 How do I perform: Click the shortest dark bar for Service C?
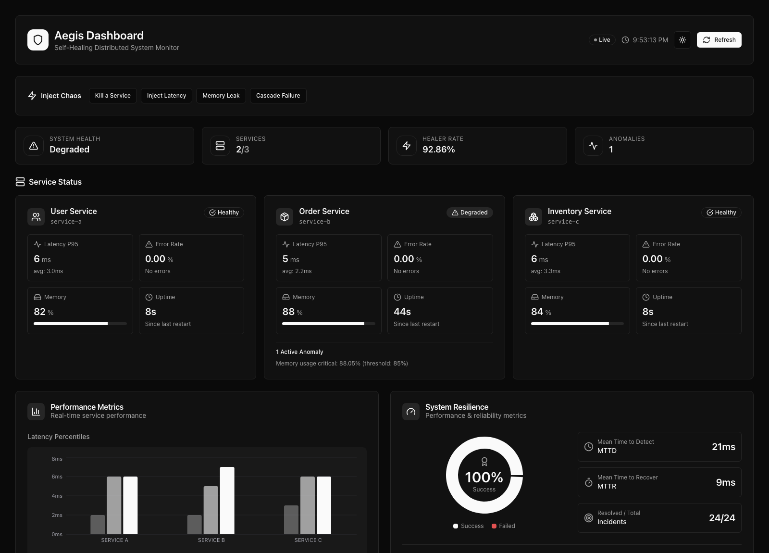[x=291, y=520]
